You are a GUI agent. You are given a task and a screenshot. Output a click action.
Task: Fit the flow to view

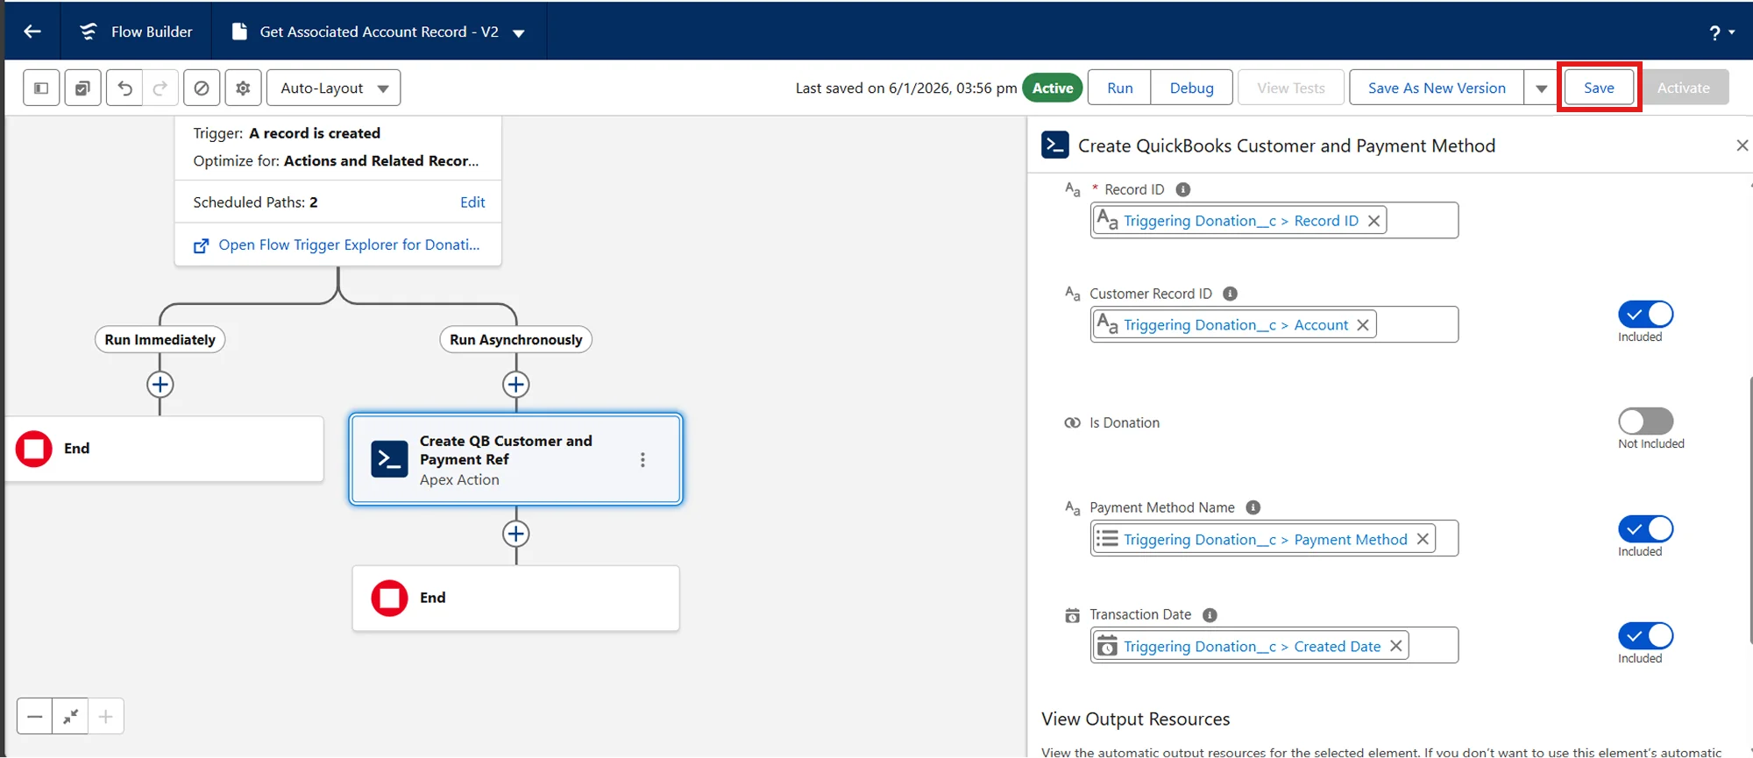tap(70, 717)
